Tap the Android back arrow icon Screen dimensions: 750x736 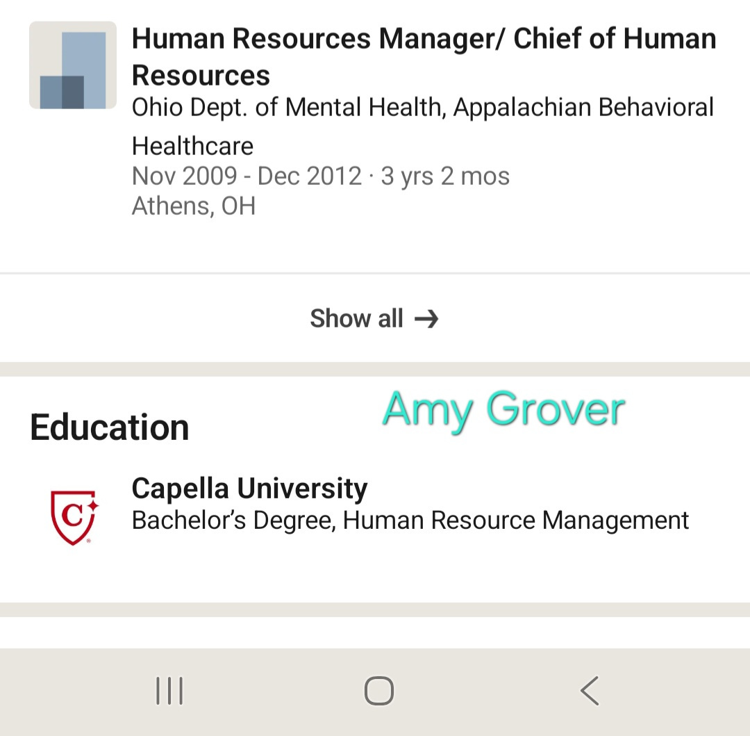click(590, 691)
